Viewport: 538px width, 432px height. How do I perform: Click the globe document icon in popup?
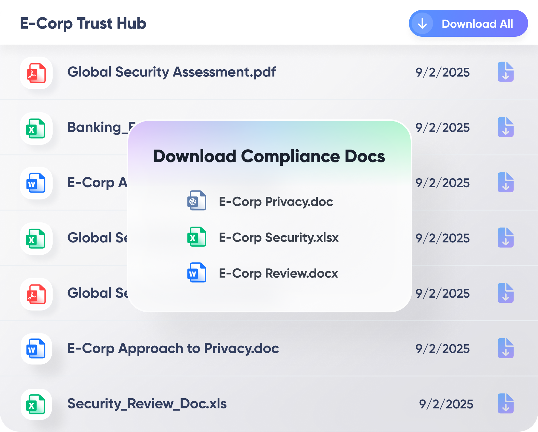pos(197,201)
